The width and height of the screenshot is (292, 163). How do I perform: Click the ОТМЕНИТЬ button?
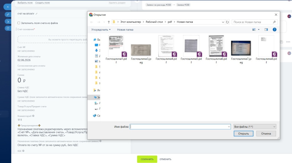click(x=165, y=159)
